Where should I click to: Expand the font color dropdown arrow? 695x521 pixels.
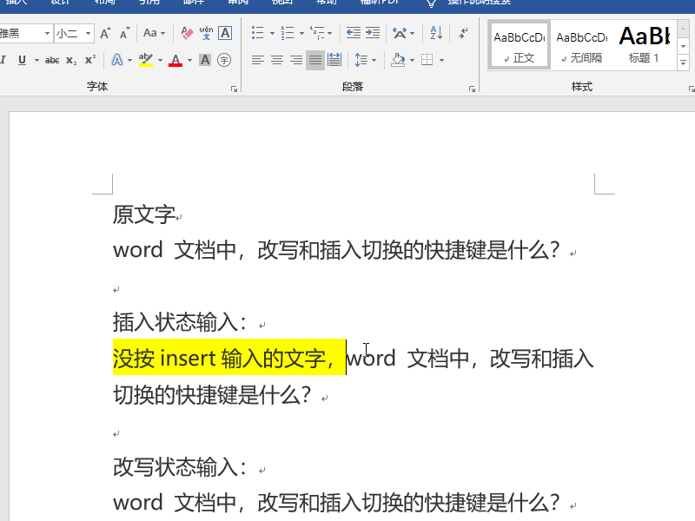[x=189, y=60]
